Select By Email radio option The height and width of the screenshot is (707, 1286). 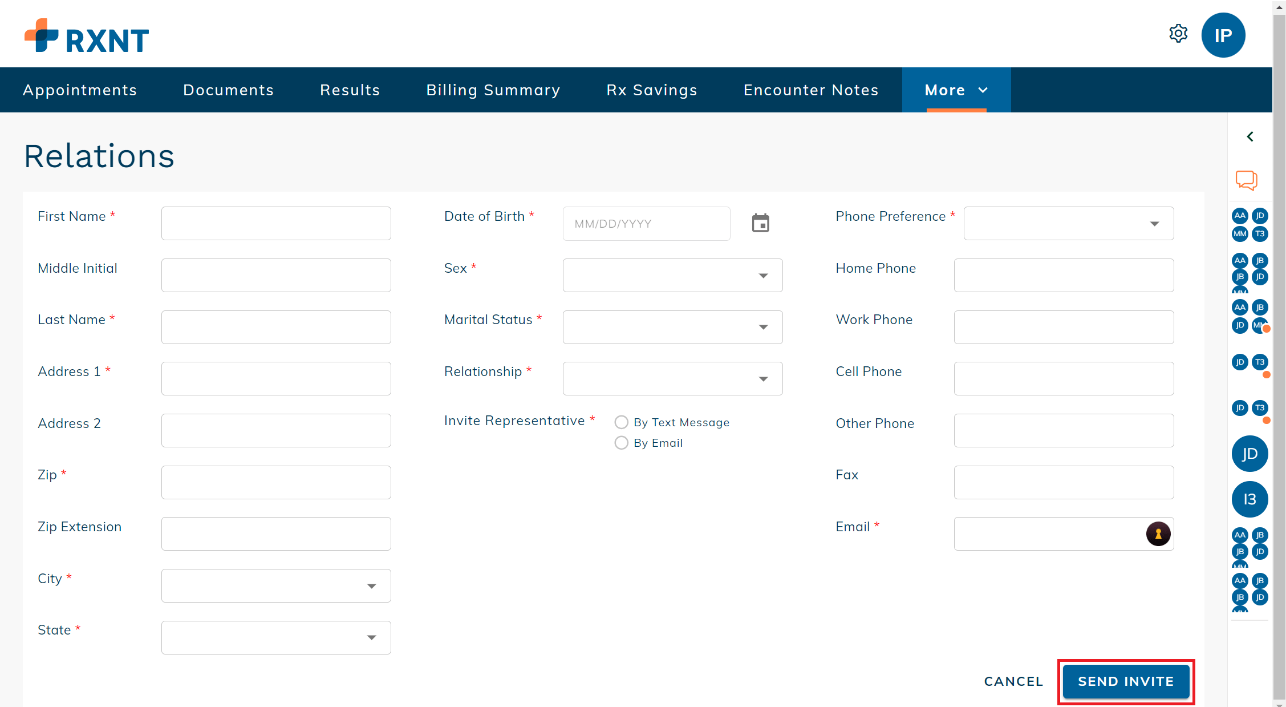click(x=621, y=443)
